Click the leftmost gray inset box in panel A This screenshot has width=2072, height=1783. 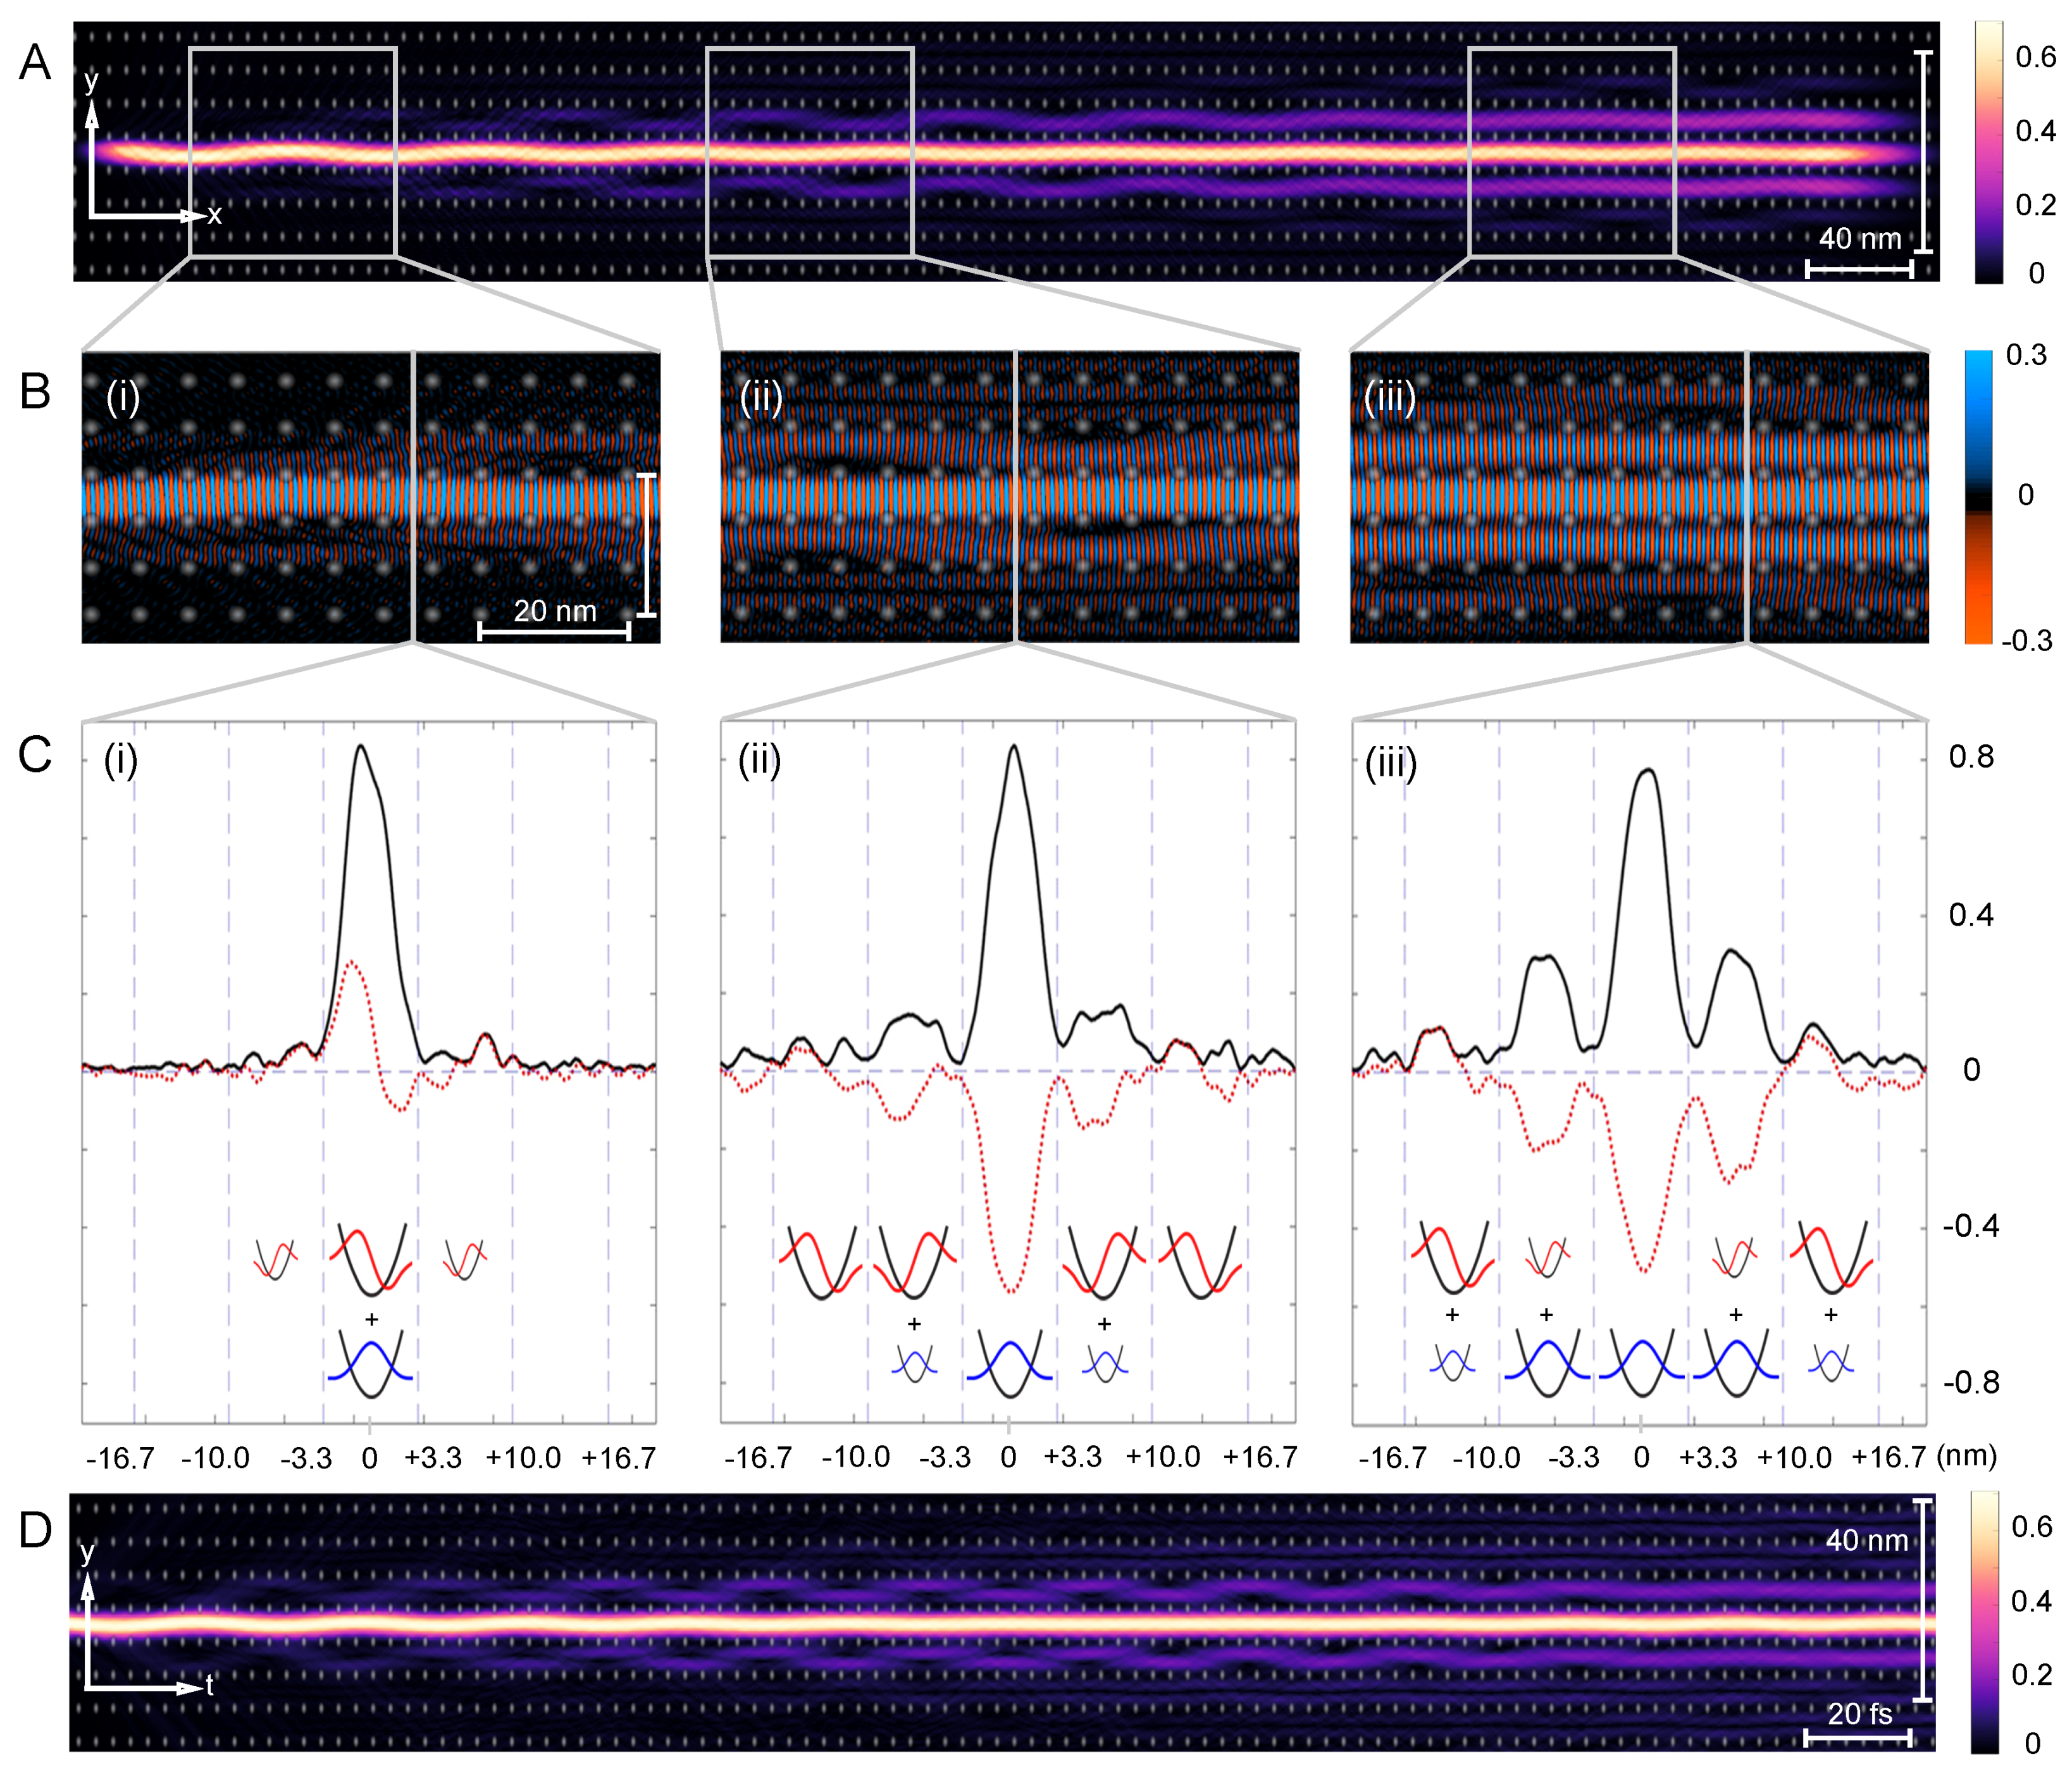tap(292, 151)
